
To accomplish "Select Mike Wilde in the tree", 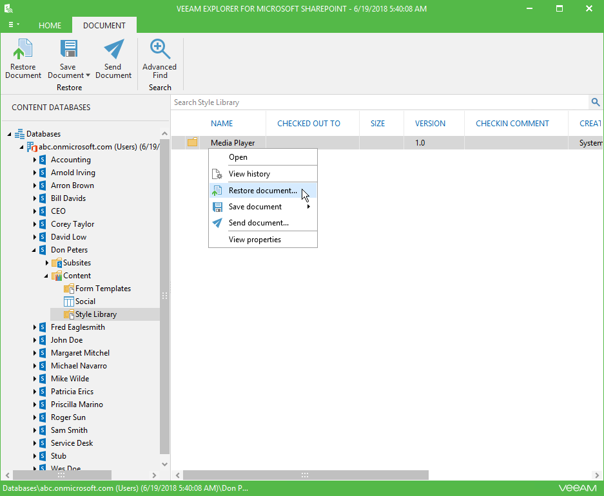I will pos(70,379).
